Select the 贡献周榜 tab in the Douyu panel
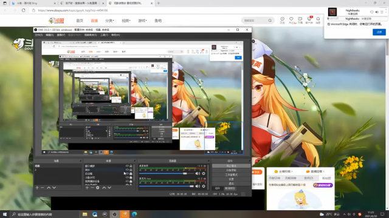The height and width of the screenshot is (218, 389). [x=291, y=178]
